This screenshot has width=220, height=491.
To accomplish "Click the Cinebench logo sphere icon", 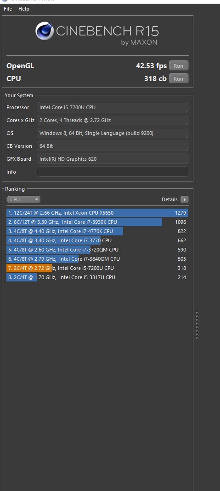I will point(44,31).
